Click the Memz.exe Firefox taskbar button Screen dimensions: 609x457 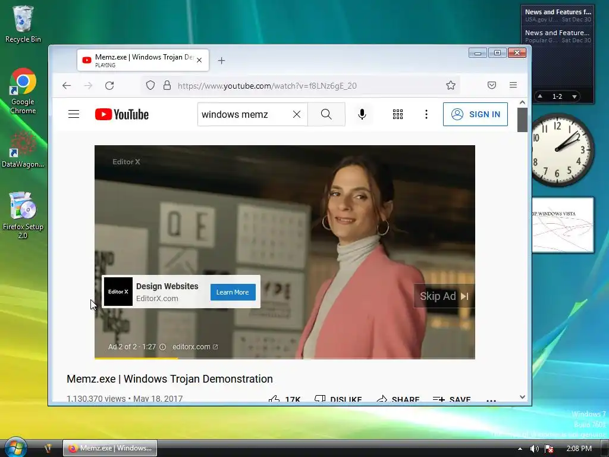pyautogui.click(x=110, y=448)
